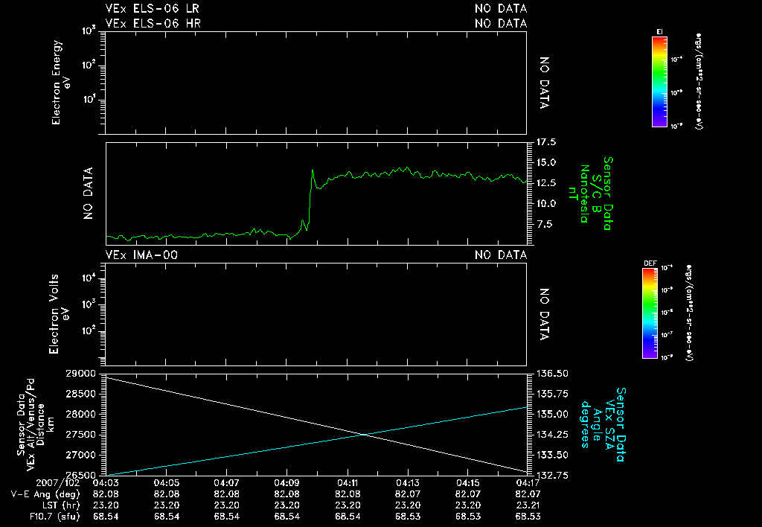
Task: Click the EI color scale bar
Action: 659,82
